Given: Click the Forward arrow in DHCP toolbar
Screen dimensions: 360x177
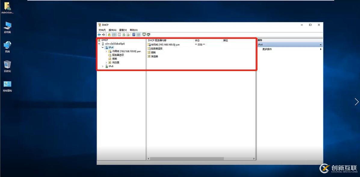Looking at the screenshot, I should point(103,35).
